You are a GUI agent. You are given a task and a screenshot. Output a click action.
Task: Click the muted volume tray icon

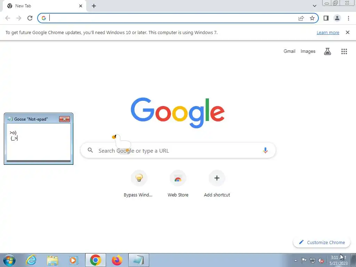tap(321, 260)
